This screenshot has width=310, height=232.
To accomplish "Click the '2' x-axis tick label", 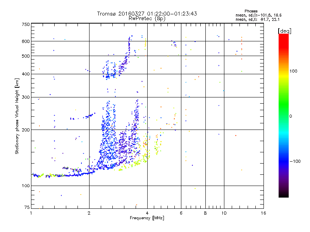I will coord(89,213).
